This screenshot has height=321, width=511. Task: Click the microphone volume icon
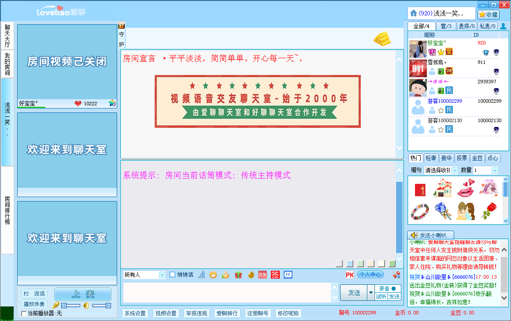coord(56,305)
